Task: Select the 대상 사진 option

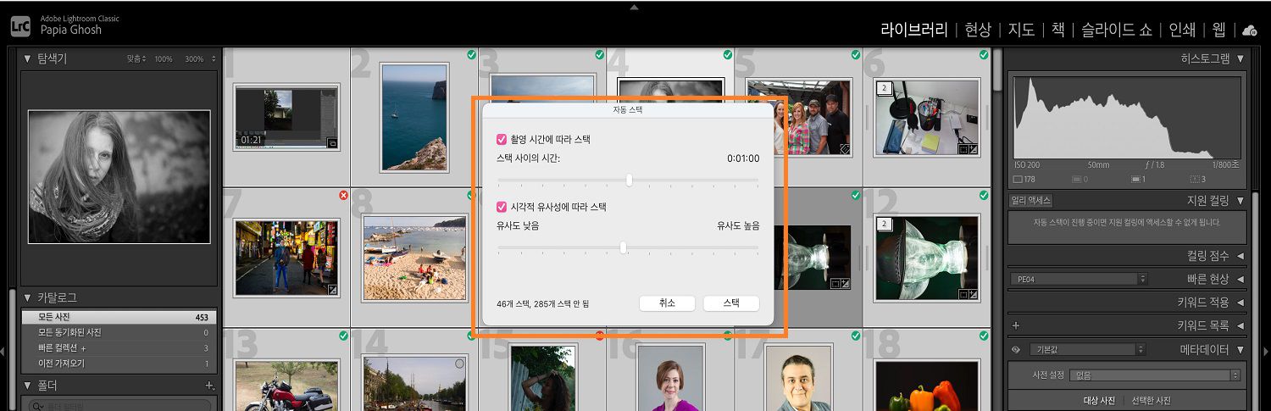Action: coord(1099,401)
